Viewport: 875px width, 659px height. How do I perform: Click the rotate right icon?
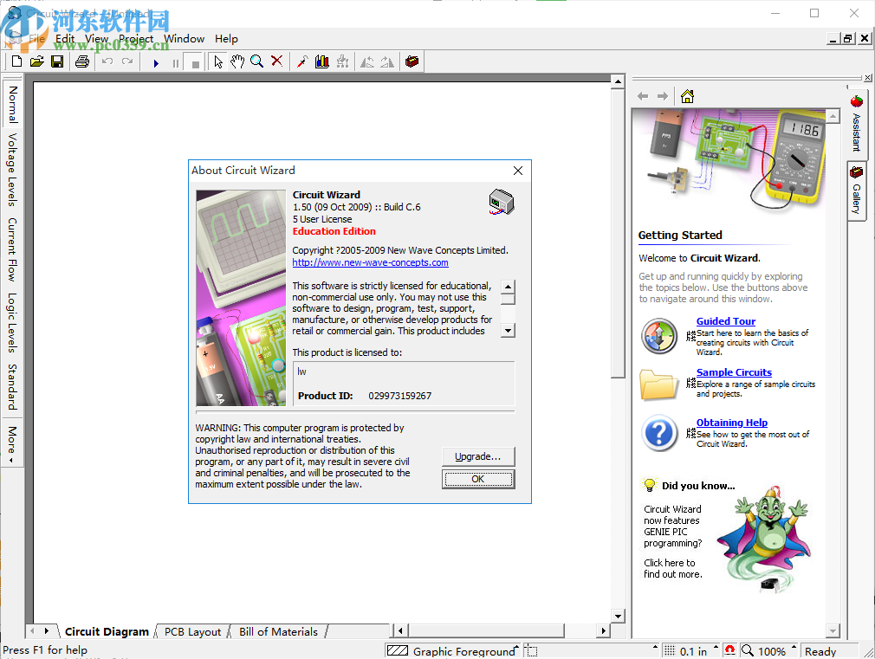[x=387, y=62]
